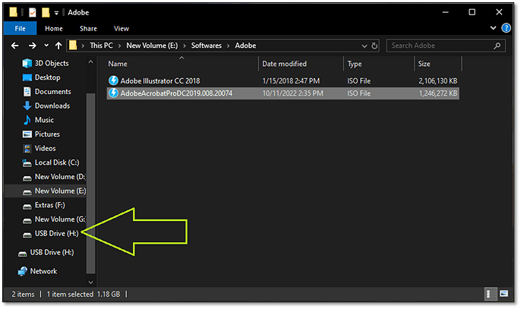The image size is (521, 309).
Task: Select the AdobeAcrobatProDC2019 ISO file icon
Action: [x=113, y=93]
